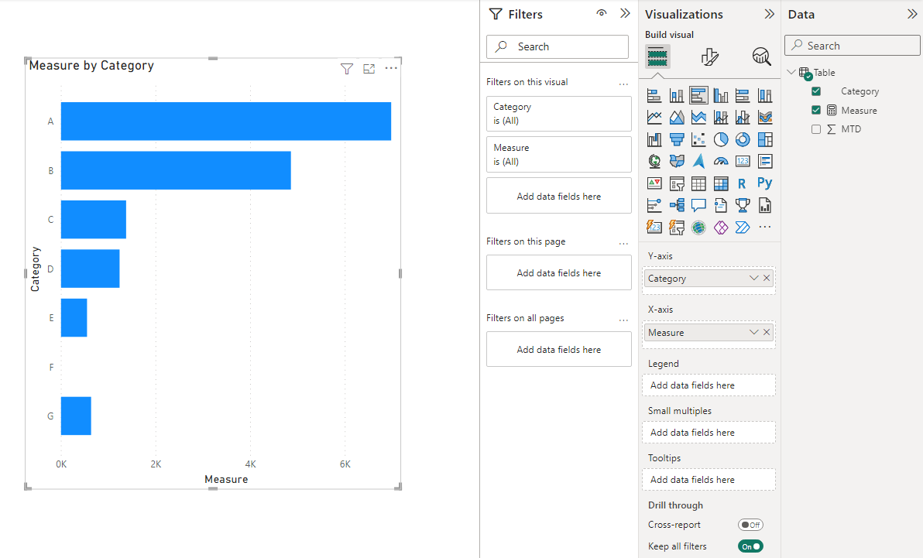Image resolution: width=923 pixels, height=558 pixels.
Task: Select the Stacked bar chart visual
Action: point(654,95)
